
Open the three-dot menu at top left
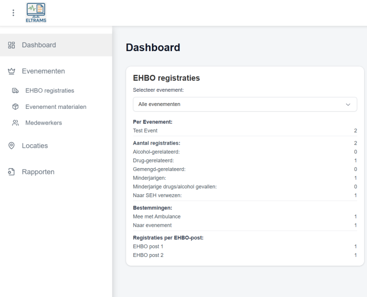(x=13, y=12)
